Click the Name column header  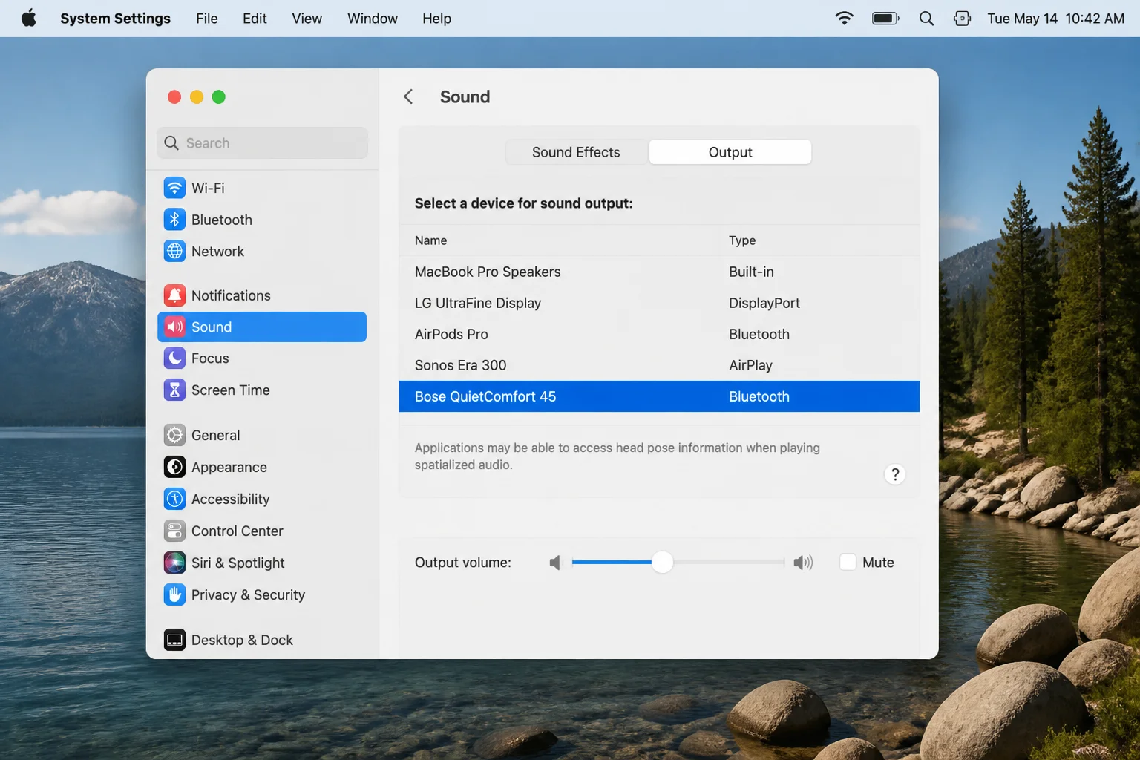(x=430, y=240)
